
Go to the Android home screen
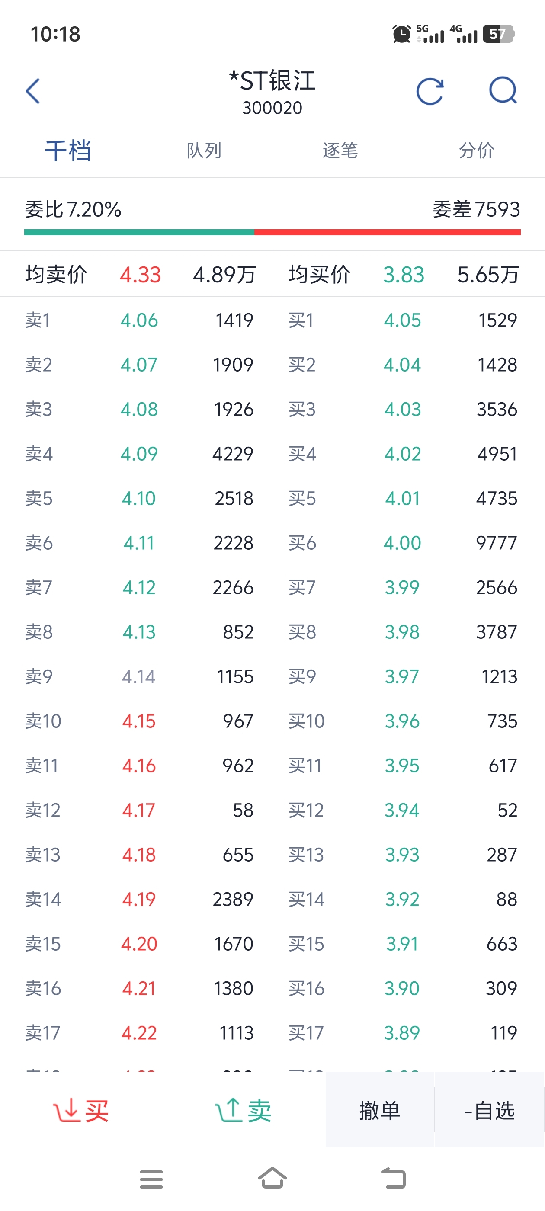272,1178
